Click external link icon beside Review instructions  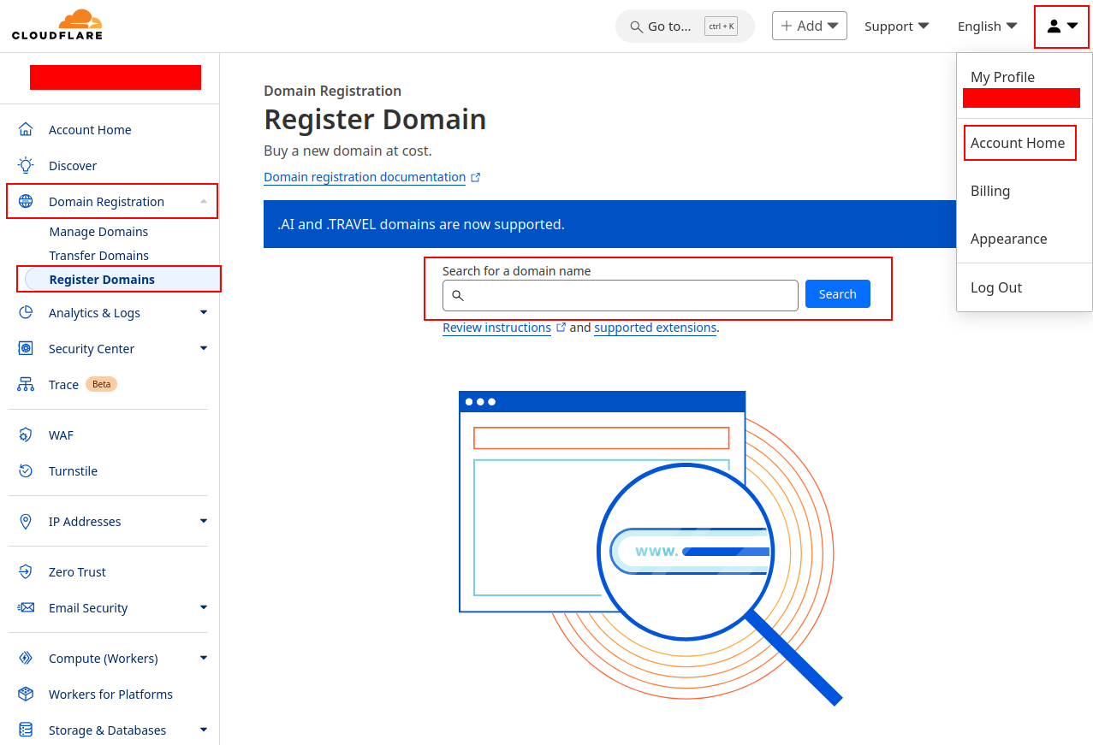coord(561,328)
